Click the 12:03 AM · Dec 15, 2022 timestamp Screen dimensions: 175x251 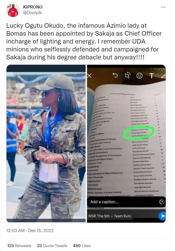point(30,231)
